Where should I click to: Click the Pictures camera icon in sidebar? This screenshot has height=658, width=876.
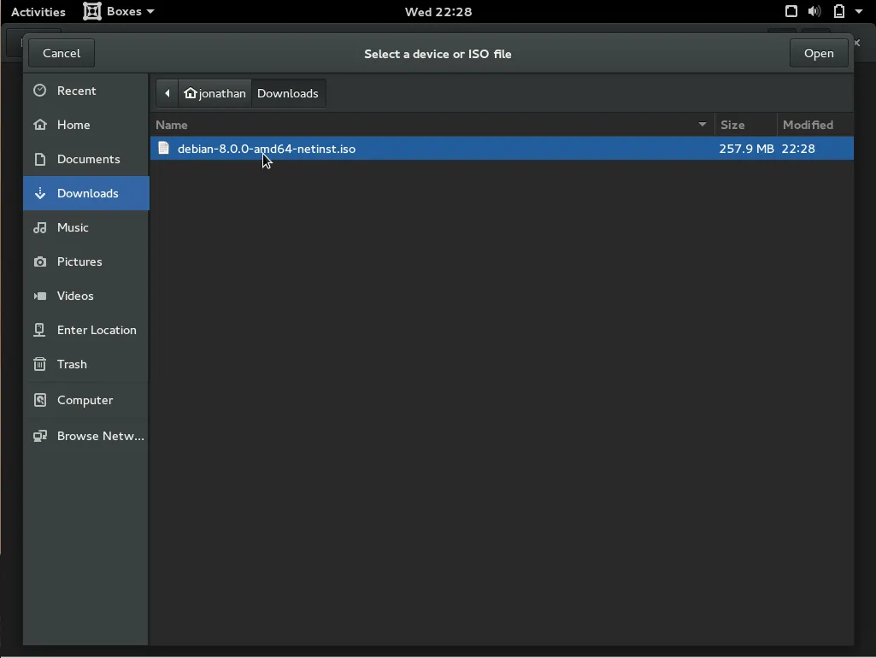tap(40, 262)
